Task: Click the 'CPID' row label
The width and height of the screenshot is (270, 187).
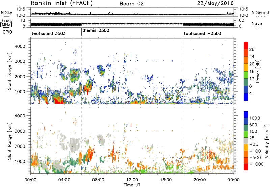Action: [7, 32]
